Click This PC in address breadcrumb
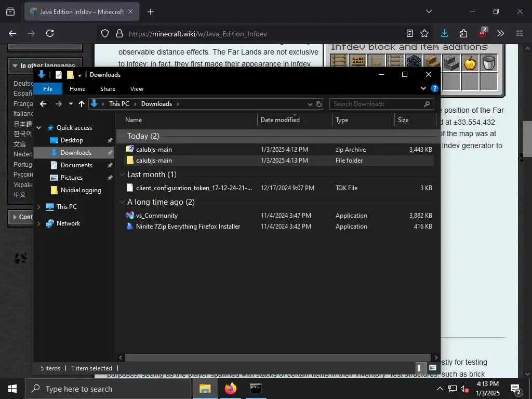Viewport: 532px width, 399px height. pos(119,104)
